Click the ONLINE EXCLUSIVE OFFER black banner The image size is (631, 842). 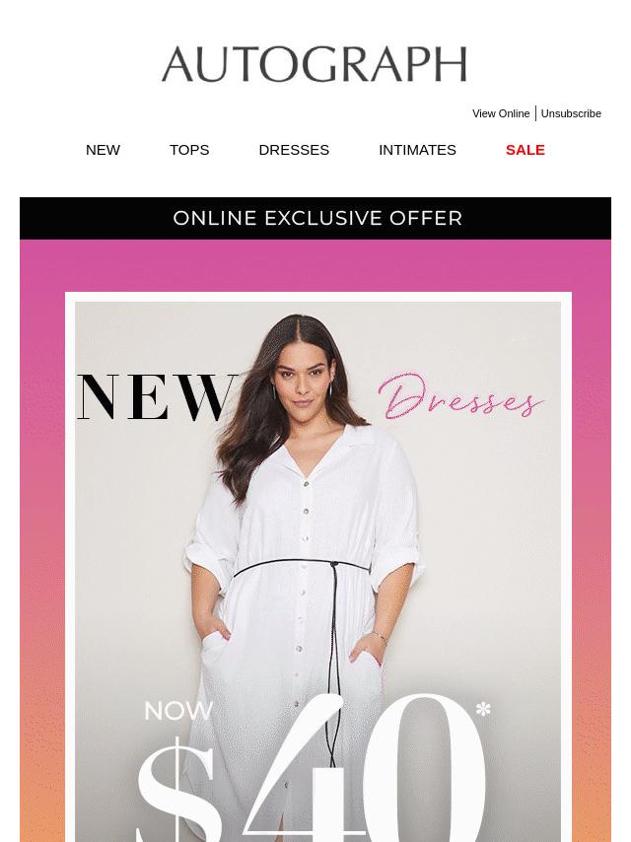315,218
